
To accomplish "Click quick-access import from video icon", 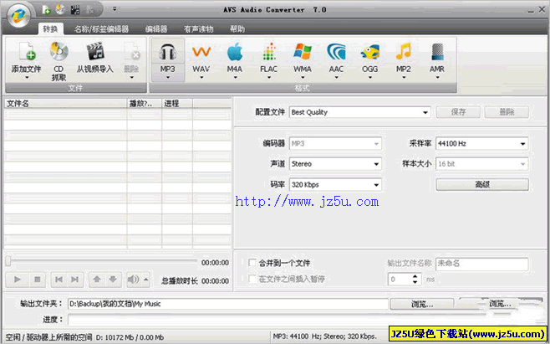I will click(75, 10).
